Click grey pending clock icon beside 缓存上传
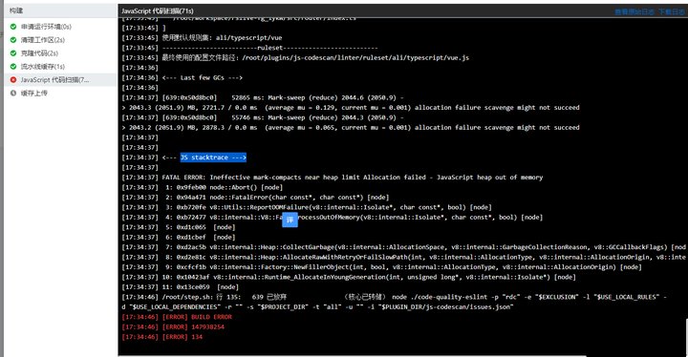This screenshot has width=688, height=357. [x=13, y=93]
